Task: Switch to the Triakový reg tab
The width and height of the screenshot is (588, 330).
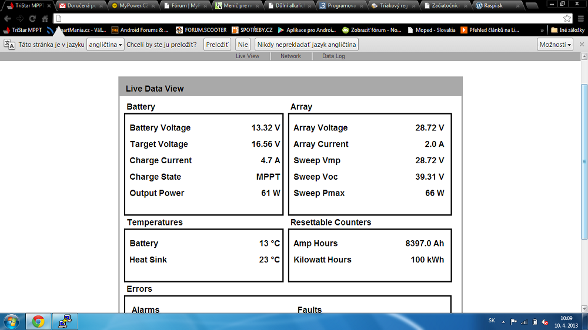Action: click(394, 6)
